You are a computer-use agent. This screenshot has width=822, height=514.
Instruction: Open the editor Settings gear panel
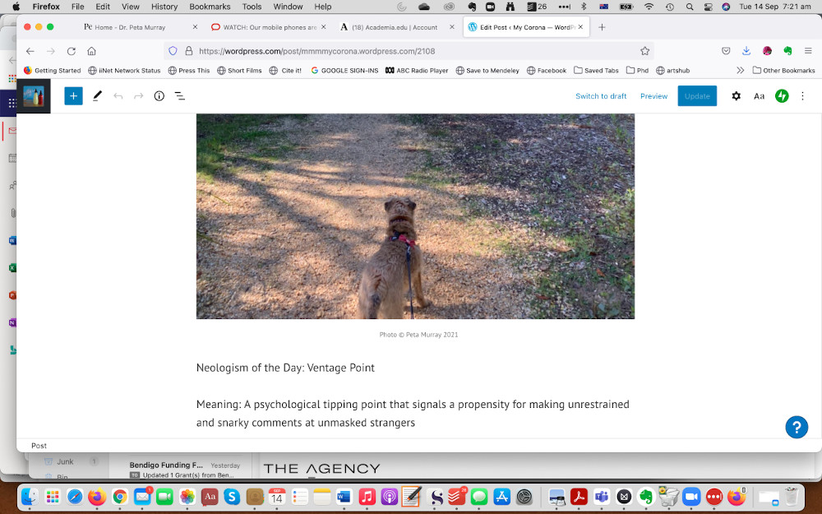click(x=736, y=96)
